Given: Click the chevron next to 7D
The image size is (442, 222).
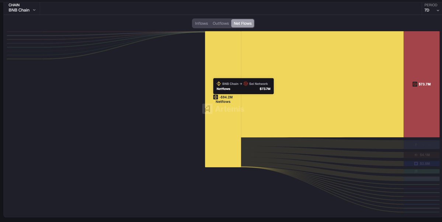Looking at the screenshot, I should tap(438, 10).
